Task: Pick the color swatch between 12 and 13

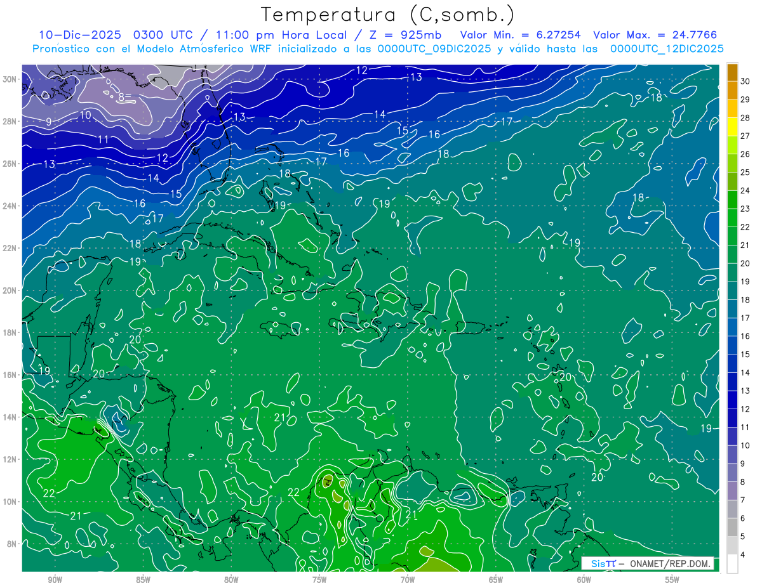Action: coord(732,400)
